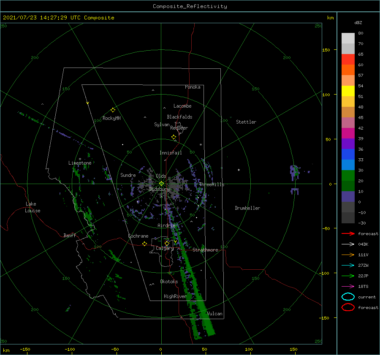The height and width of the screenshot is (355, 380).
Task: Click the Okotoks town label
Action: click(x=169, y=282)
